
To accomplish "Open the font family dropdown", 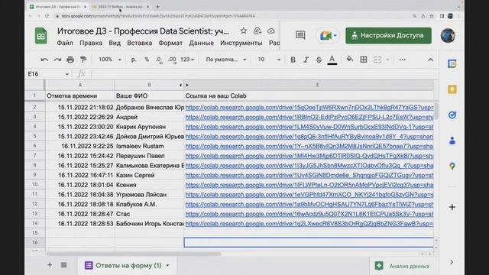I will pos(226,60).
